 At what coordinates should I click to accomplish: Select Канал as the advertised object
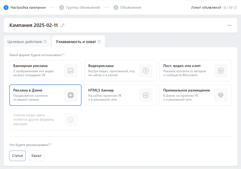coord(36,156)
